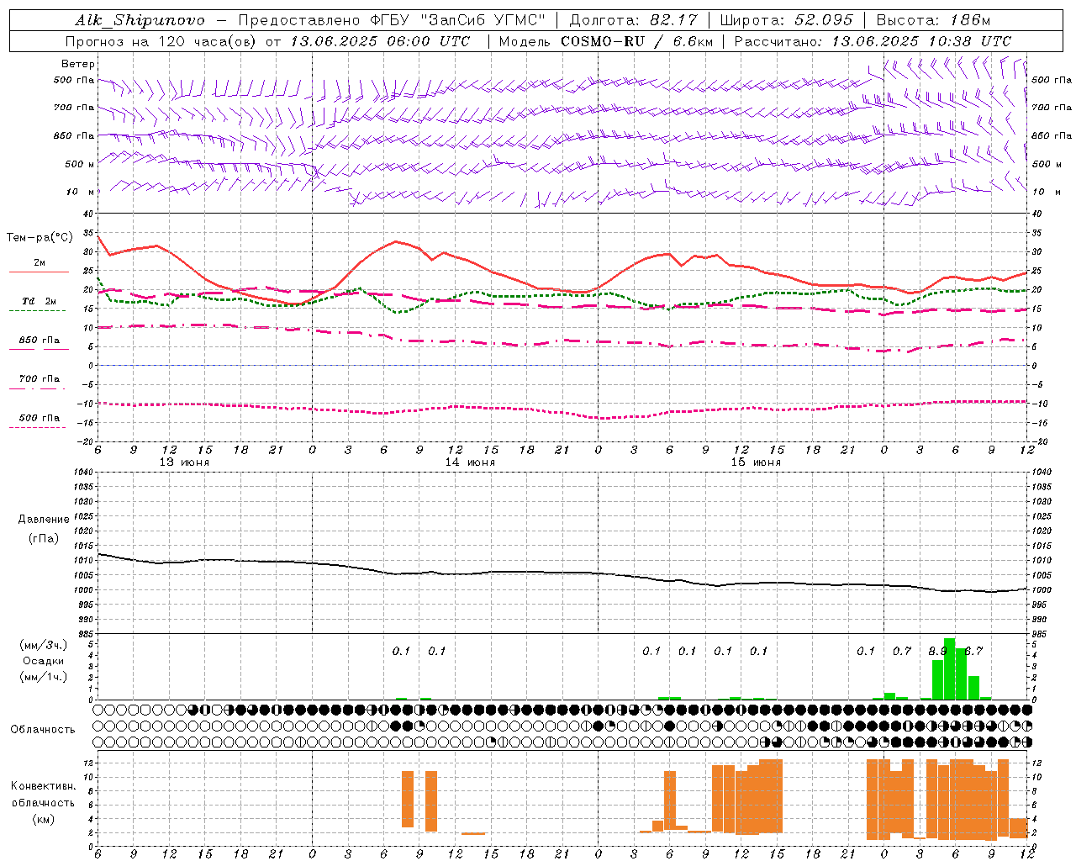
Task: Click the '15 июня' date label
Action: 756,462
